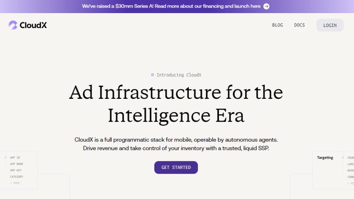
Task: Click the GET STARTED button
Action: [x=176, y=167]
